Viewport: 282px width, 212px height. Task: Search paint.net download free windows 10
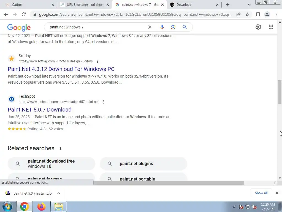pyautogui.click(x=51, y=164)
